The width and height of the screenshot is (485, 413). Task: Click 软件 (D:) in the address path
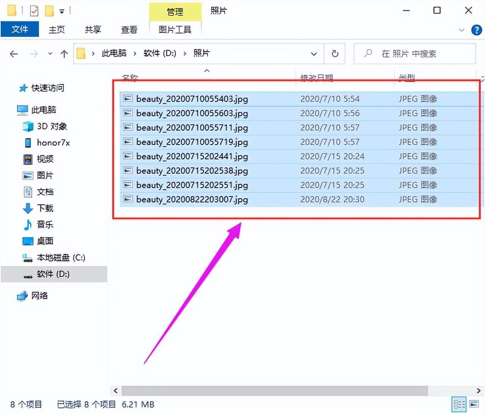pyautogui.click(x=160, y=53)
